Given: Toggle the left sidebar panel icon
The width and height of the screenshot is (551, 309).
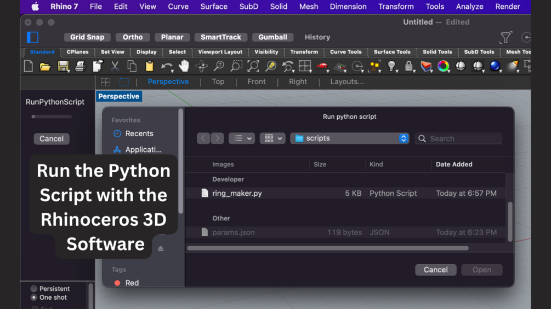Looking at the screenshot, I should click(x=33, y=37).
